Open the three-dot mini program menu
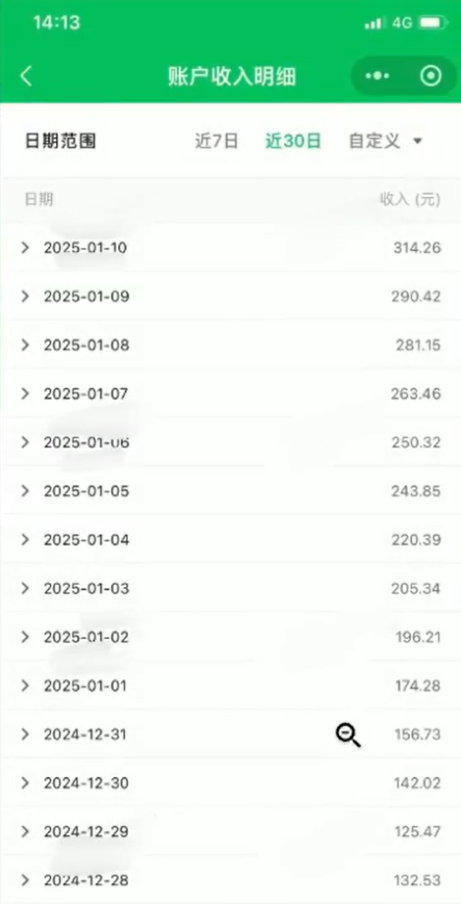 tap(377, 76)
